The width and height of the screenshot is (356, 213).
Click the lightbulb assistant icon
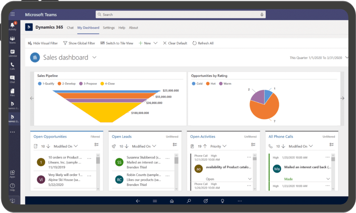point(223,201)
